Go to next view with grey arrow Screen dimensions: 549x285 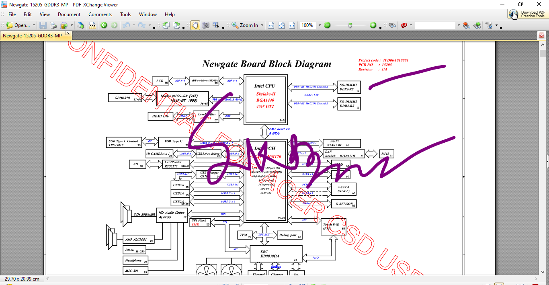pyautogui.click(x=114, y=25)
